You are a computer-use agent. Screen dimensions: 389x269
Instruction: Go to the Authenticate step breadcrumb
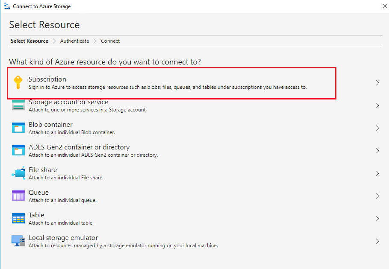(x=74, y=41)
